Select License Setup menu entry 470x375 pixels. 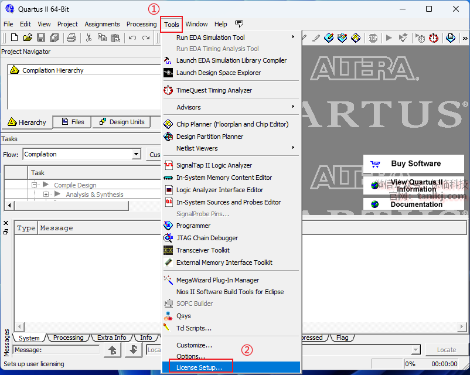point(199,367)
